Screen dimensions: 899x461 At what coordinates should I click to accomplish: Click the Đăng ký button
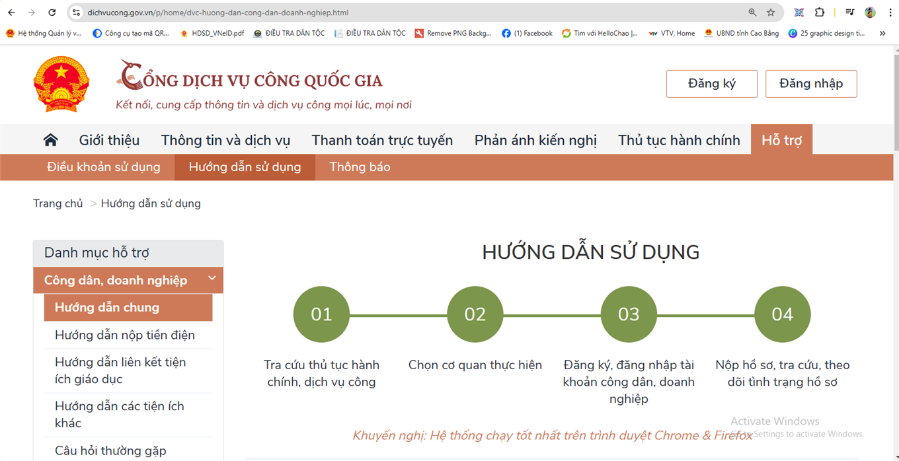coord(711,84)
